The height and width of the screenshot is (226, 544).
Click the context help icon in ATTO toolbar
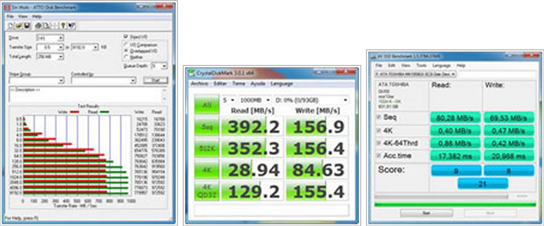click(x=71, y=25)
